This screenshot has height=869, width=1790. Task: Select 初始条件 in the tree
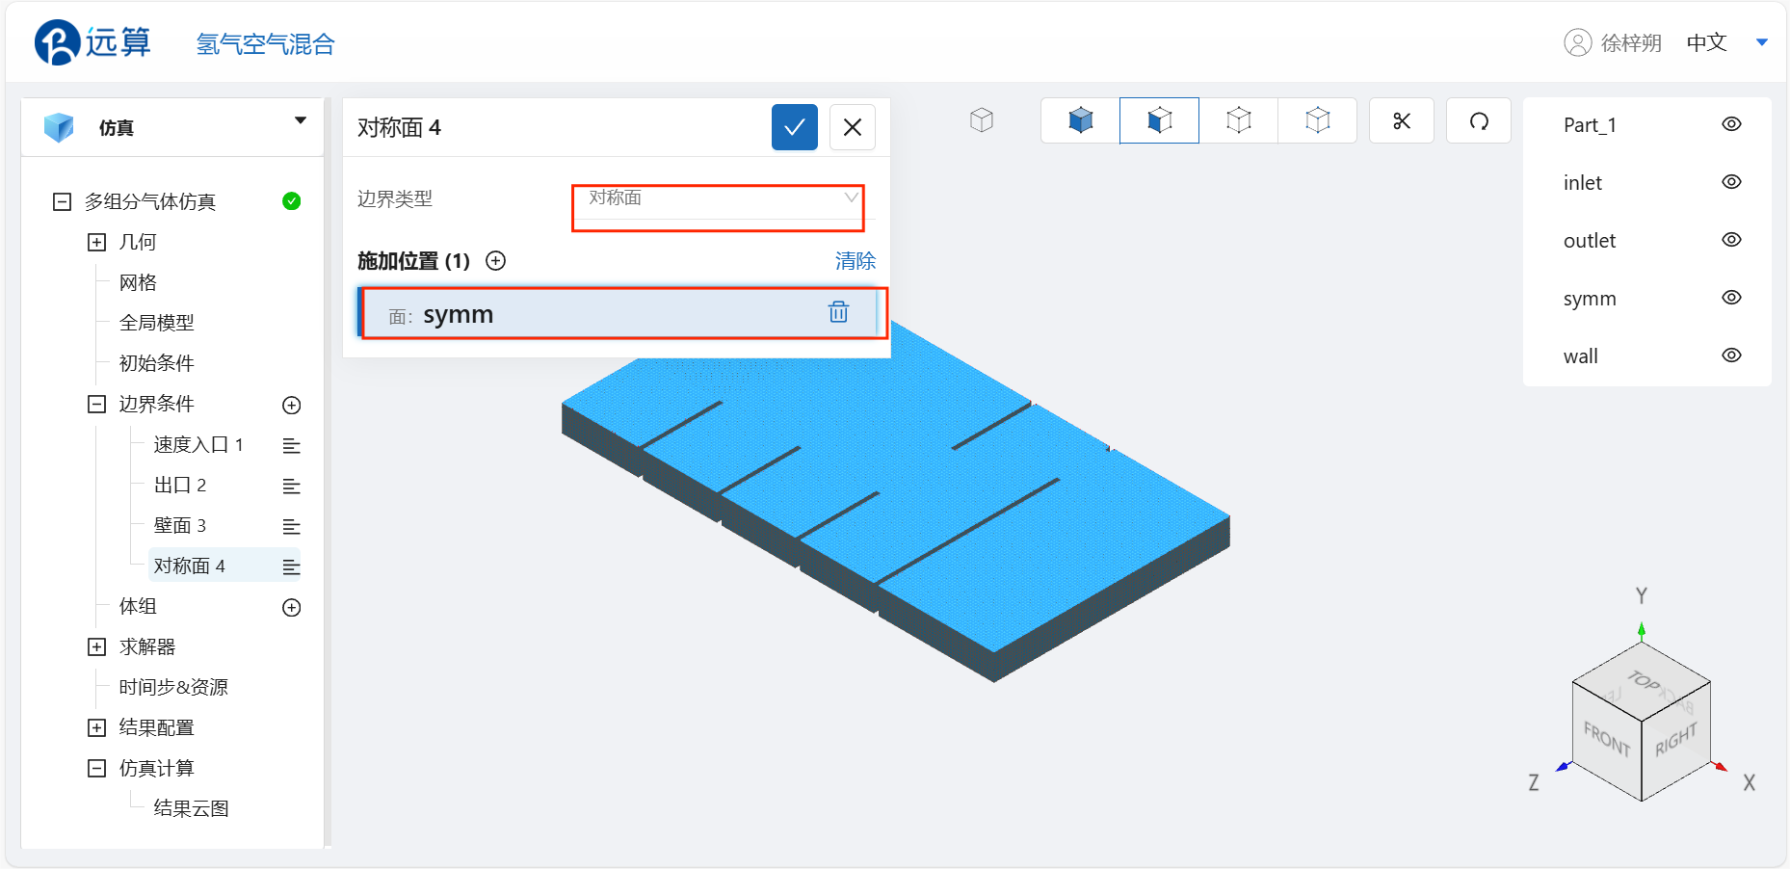(157, 363)
